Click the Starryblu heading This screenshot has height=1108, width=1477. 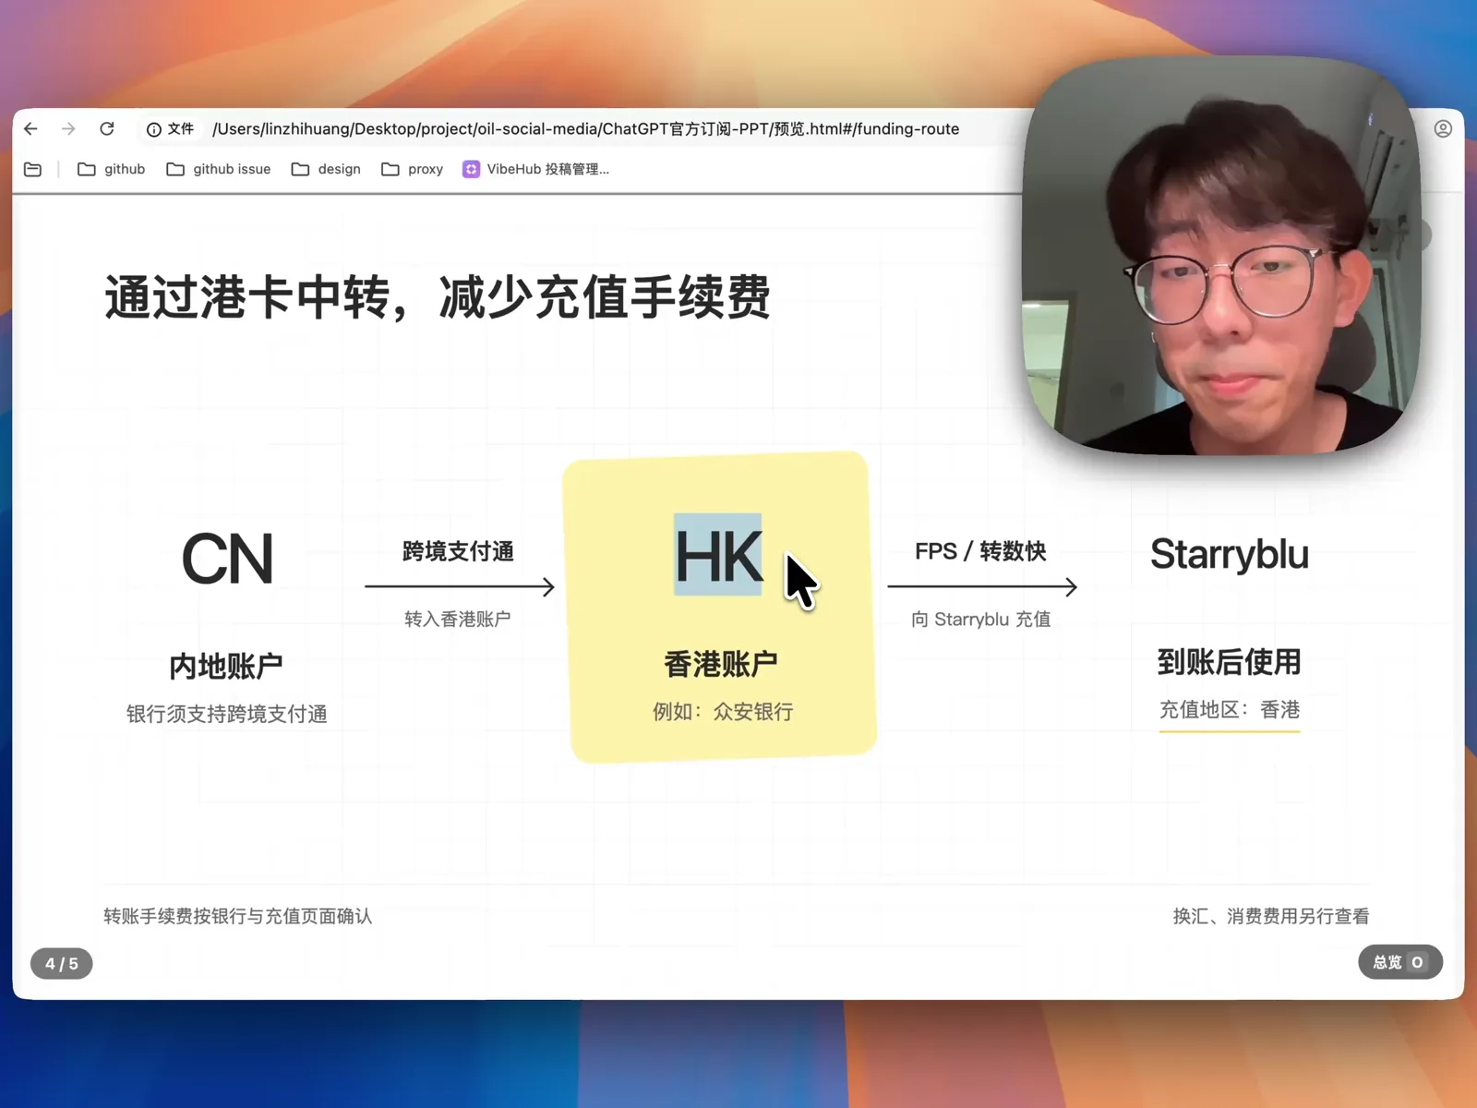[x=1229, y=554]
